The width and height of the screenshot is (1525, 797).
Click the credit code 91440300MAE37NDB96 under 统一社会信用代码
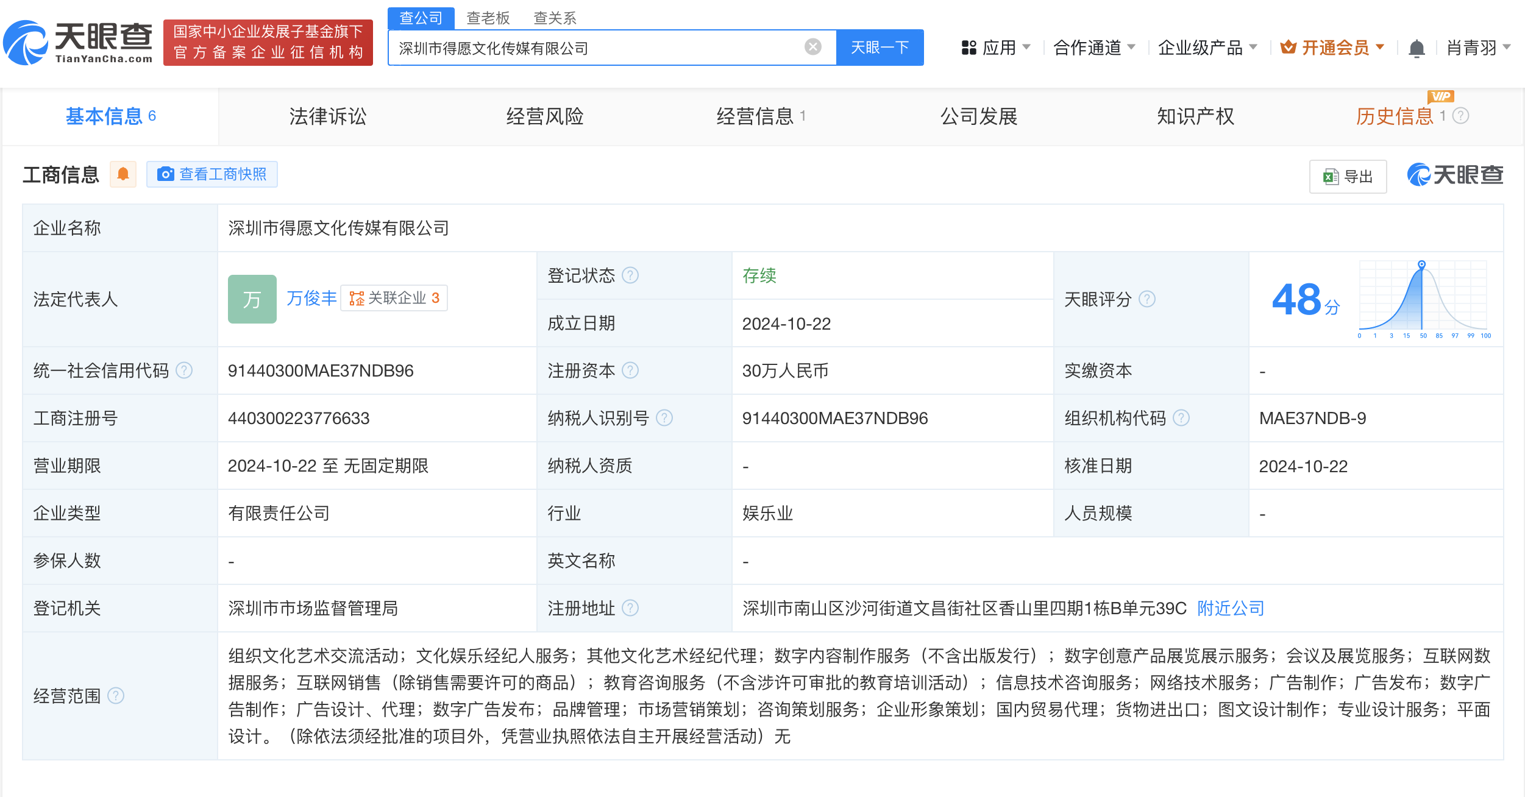[321, 370]
